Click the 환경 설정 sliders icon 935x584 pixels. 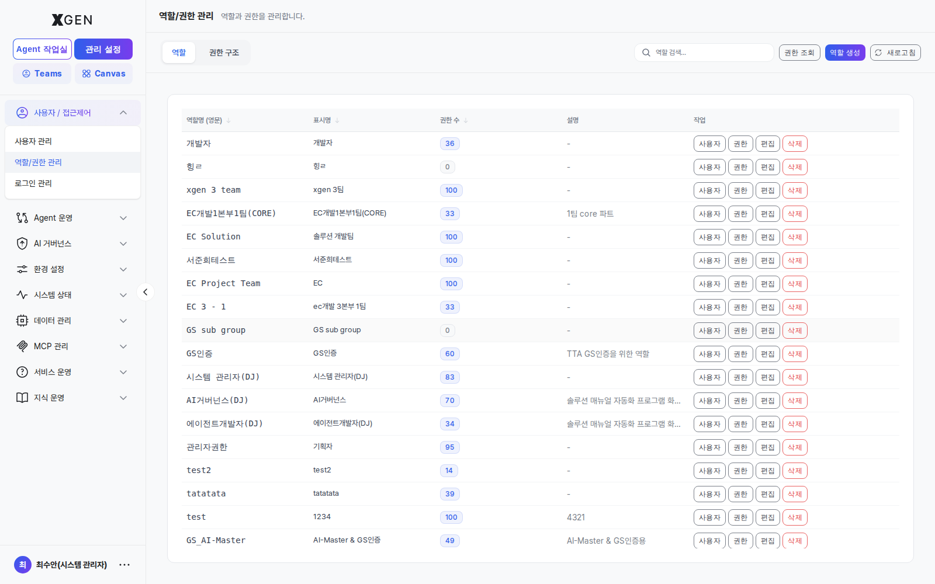tap(22, 269)
